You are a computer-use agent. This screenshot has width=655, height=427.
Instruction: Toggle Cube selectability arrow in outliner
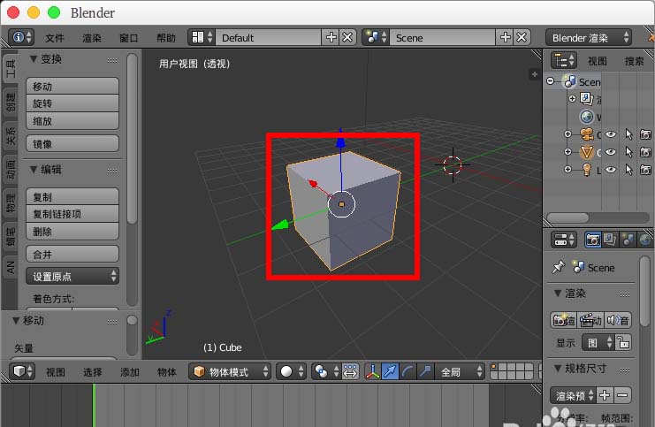[628, 152]
